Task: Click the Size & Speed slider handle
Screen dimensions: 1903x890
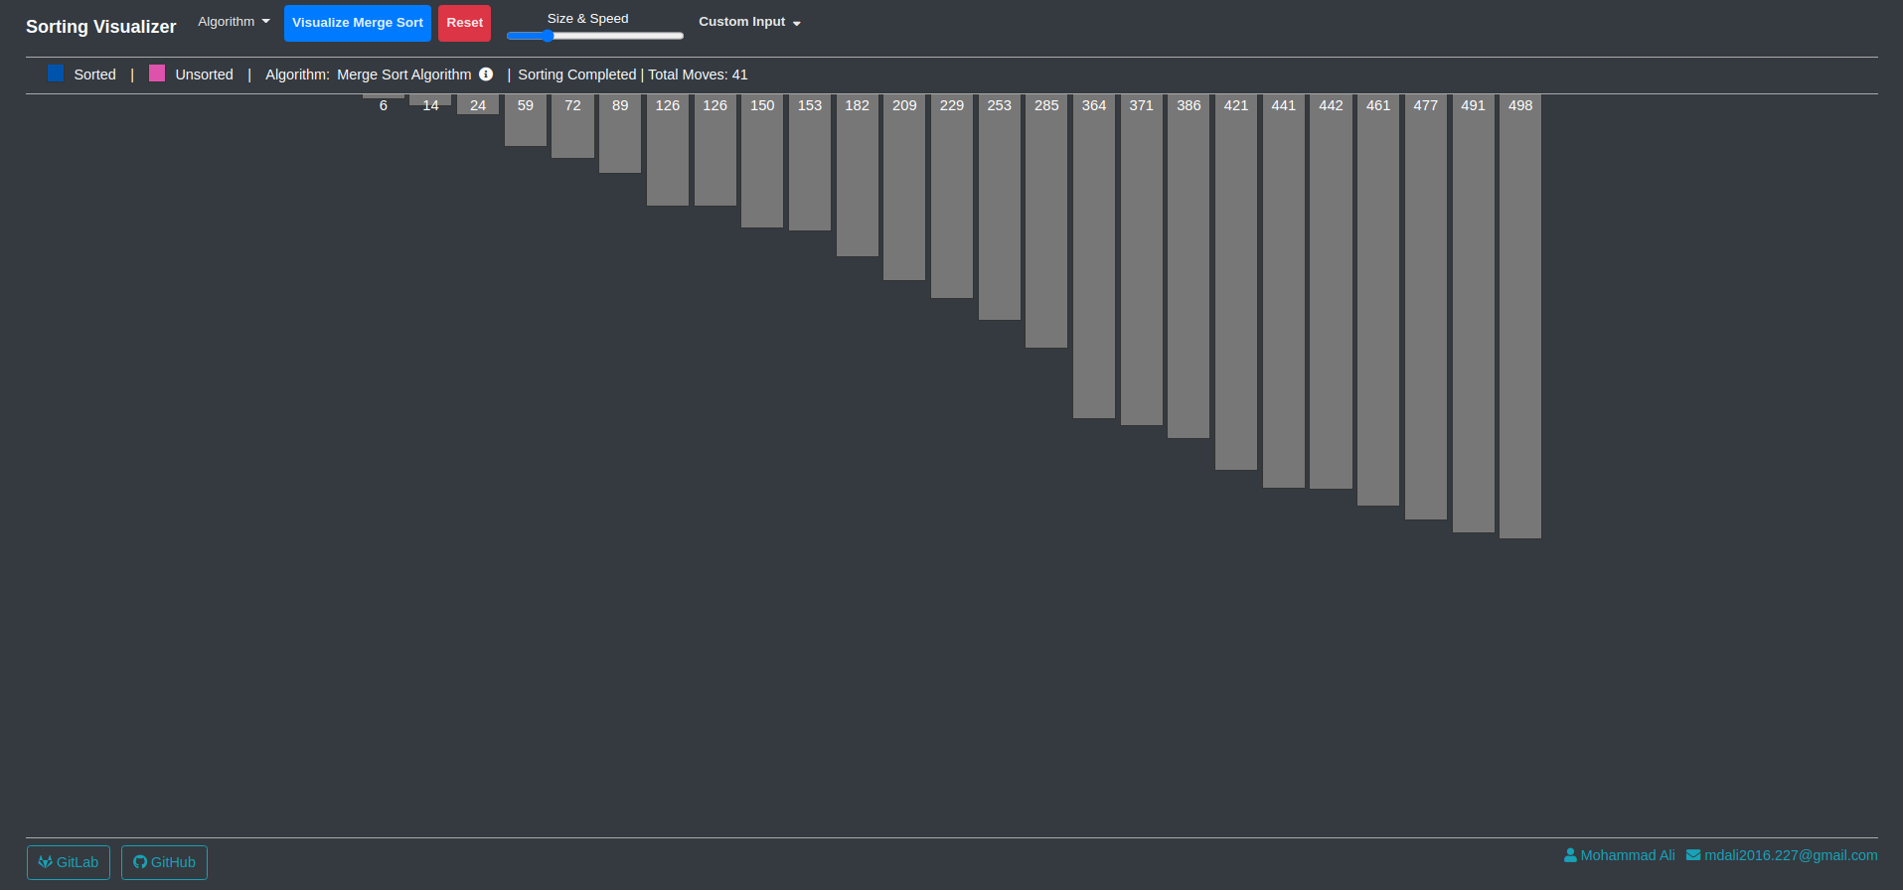Action: (548, 36)
